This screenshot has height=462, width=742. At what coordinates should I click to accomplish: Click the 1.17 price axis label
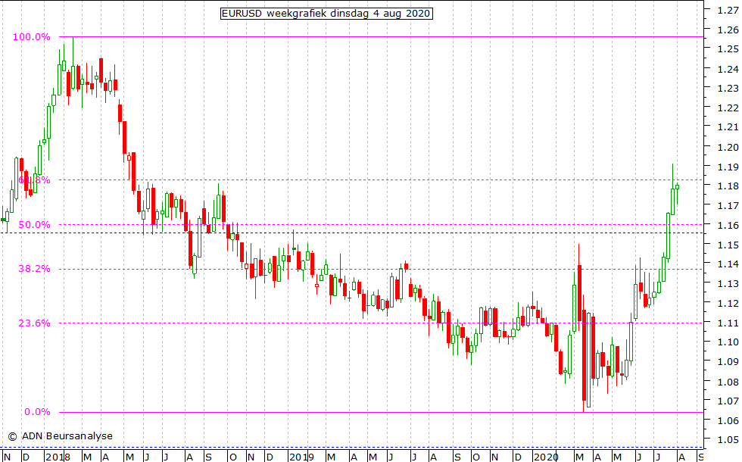[x=728, y=206]
